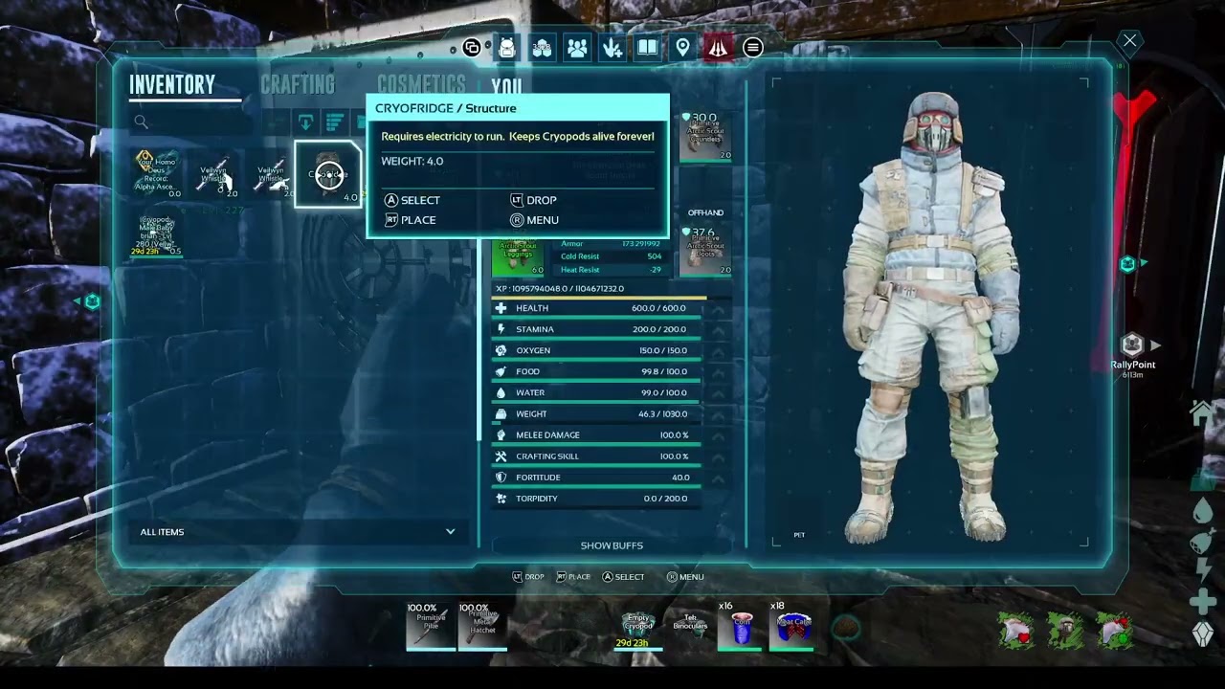Select the Cryopod Male Baby item
Screen dimensions: 1225x689
pyautogui.click(x=156, y=233)
